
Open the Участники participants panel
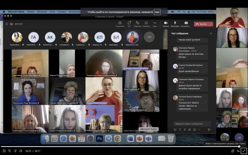120,24
